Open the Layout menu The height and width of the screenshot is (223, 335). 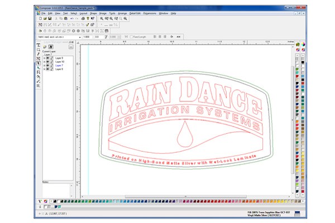83,13
